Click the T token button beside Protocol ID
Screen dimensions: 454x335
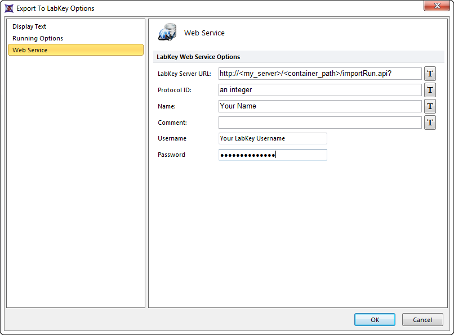(x=430, y=90)
